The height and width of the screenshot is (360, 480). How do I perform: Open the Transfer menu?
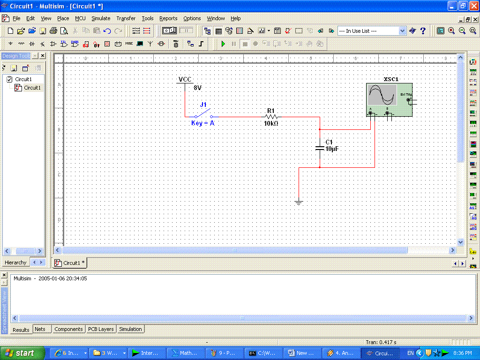126,18
